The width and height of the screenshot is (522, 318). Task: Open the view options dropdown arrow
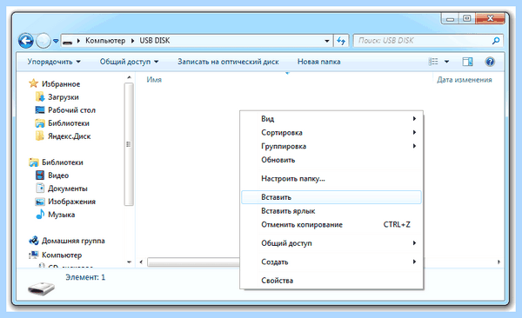[x=447, y=62]
